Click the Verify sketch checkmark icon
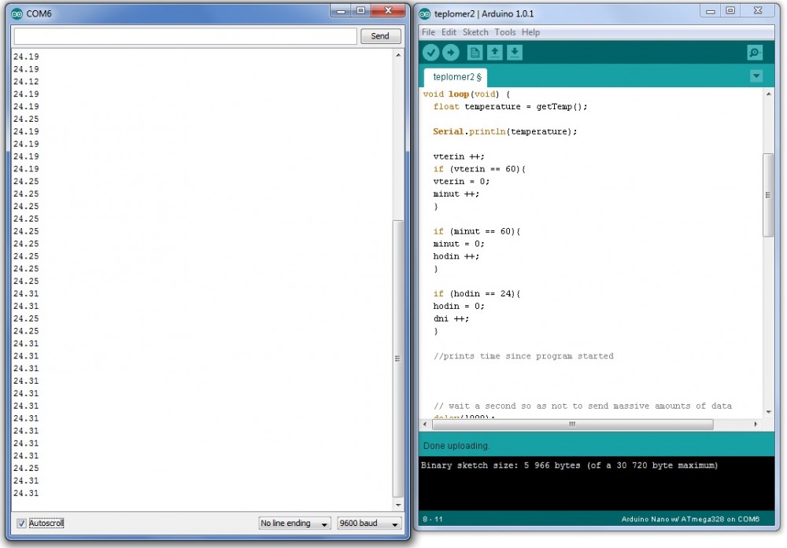 430,53
